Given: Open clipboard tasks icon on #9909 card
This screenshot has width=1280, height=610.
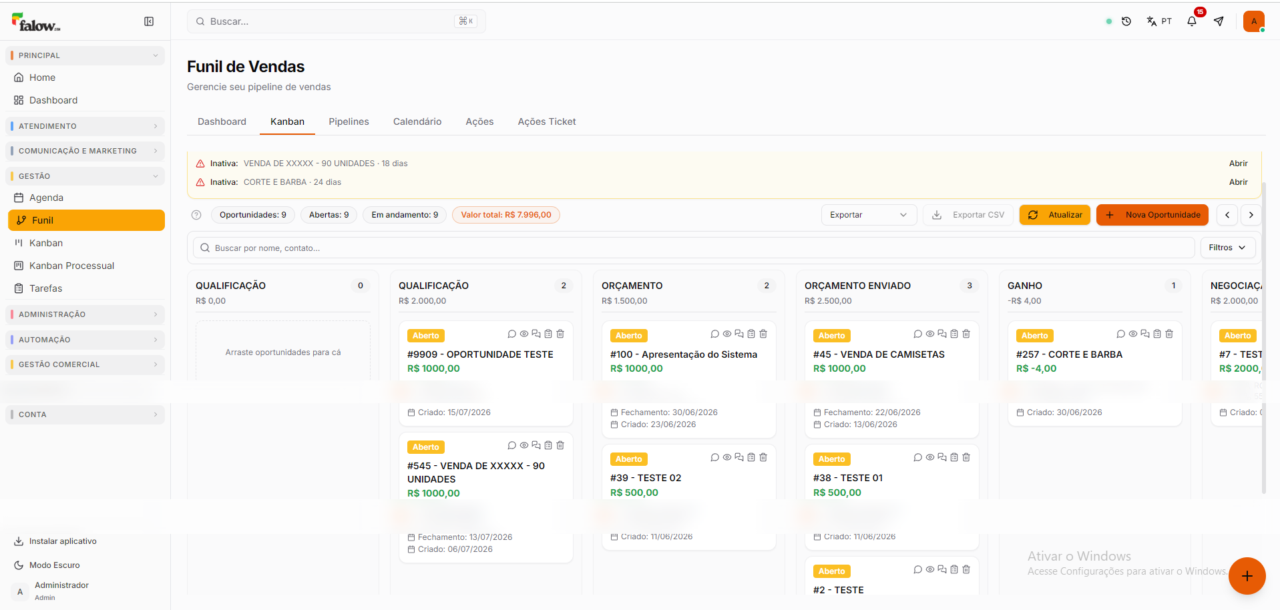Looking at the screenshot, I should click(x=548, y=334).
